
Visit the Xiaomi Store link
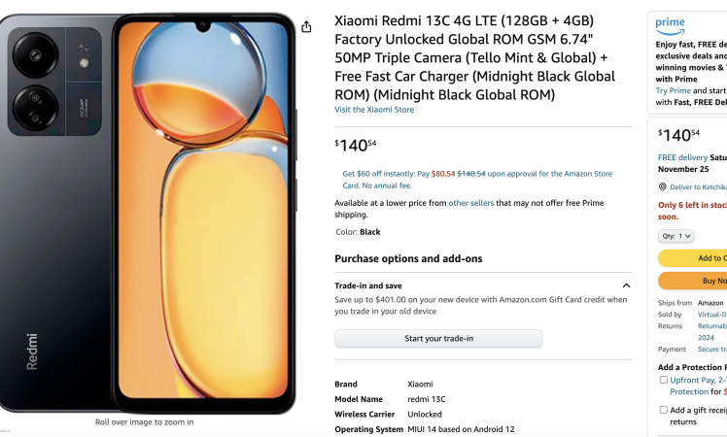click(374, 110)
